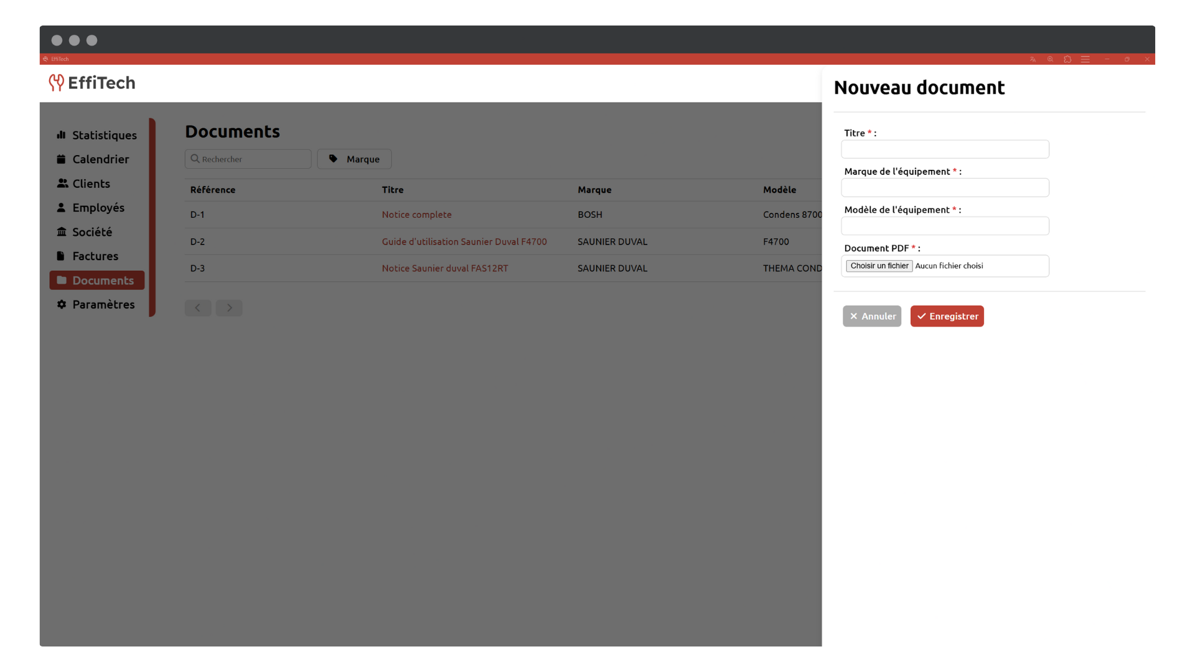This screenshot has width=1195, height=672.
Task: Click the Calendrier calendar icon
Action: pos(61,159)
